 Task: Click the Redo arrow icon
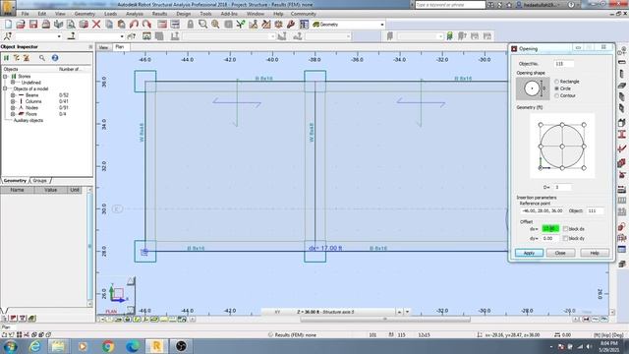coord(146,25)
